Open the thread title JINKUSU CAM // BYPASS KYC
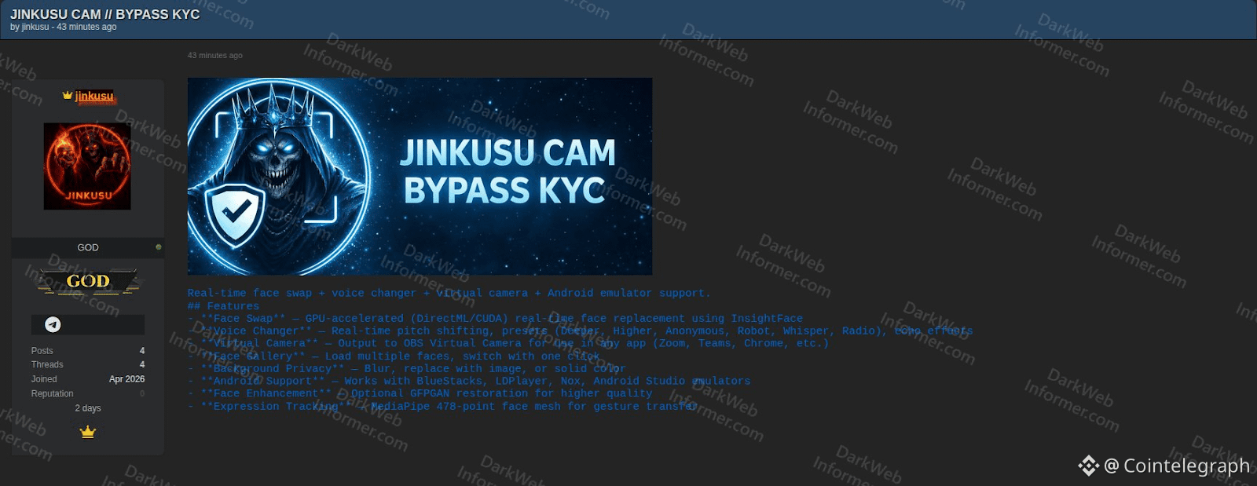This screenshot has width=1257, height=486. coord(105,14)
